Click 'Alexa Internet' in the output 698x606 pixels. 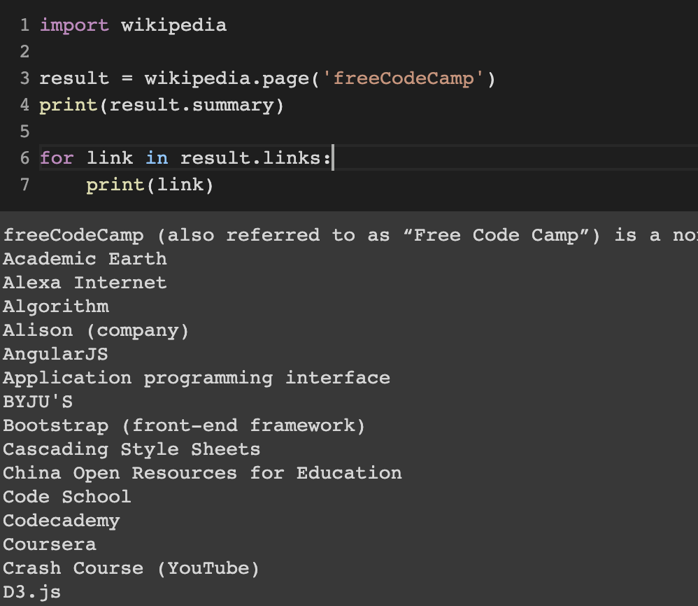pos(85,283)
